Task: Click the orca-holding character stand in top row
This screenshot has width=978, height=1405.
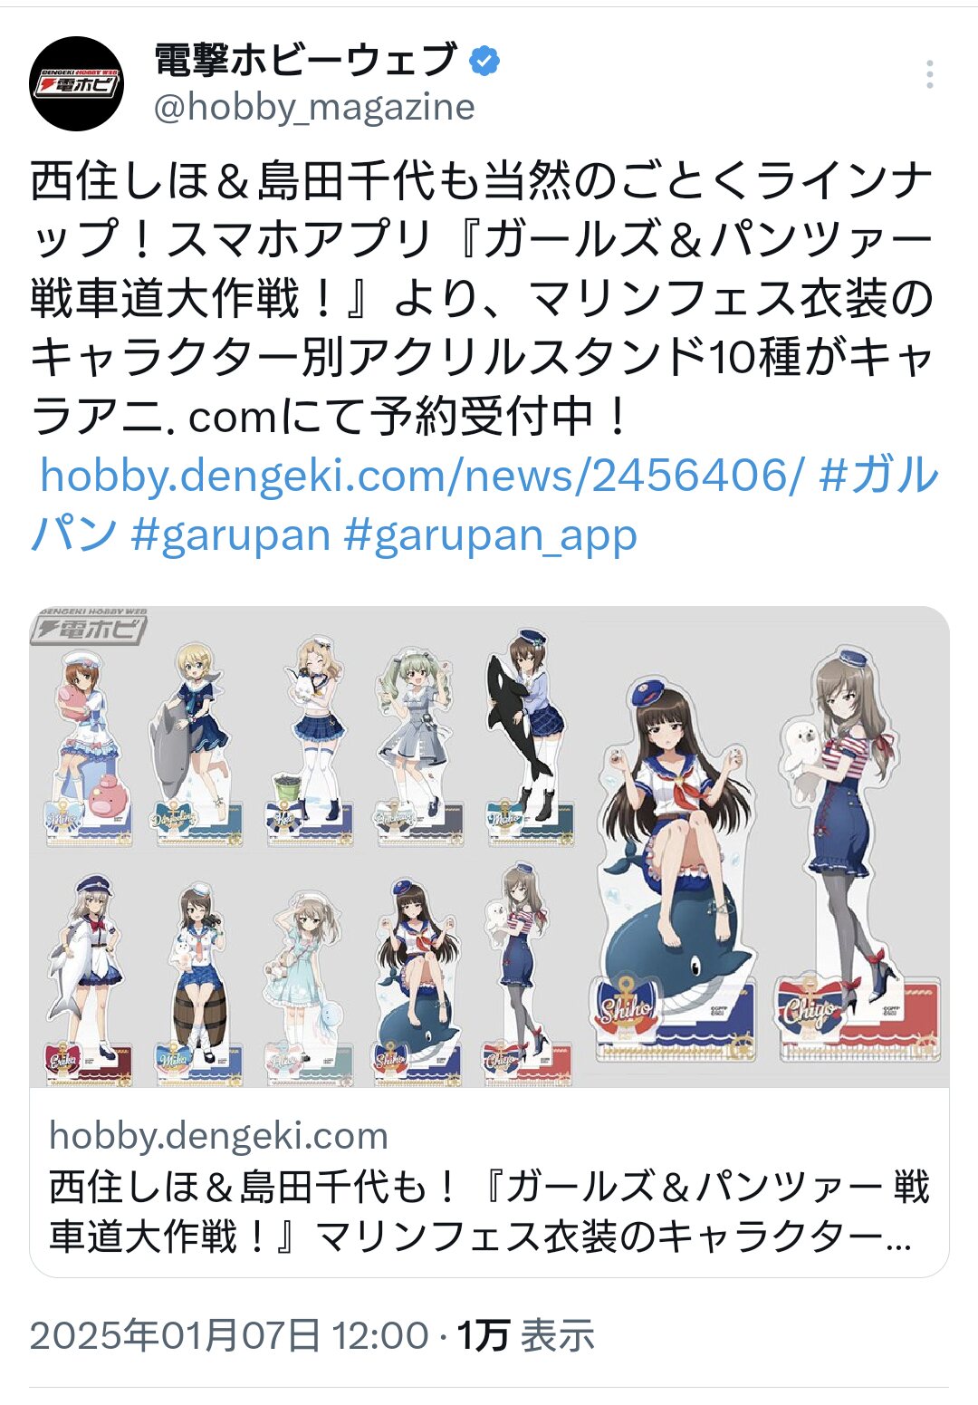Action: coord(525,738)
